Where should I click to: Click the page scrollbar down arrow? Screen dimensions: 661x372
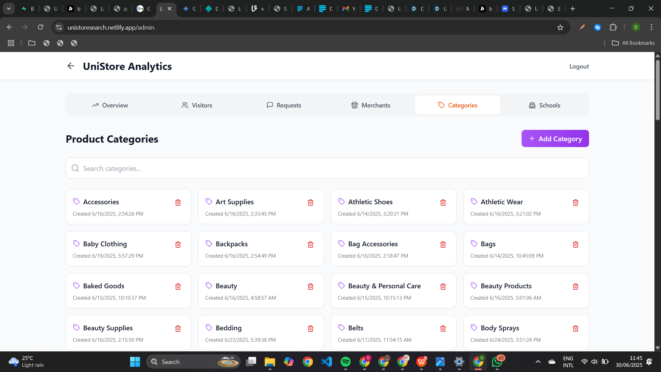tap(658, 348)
